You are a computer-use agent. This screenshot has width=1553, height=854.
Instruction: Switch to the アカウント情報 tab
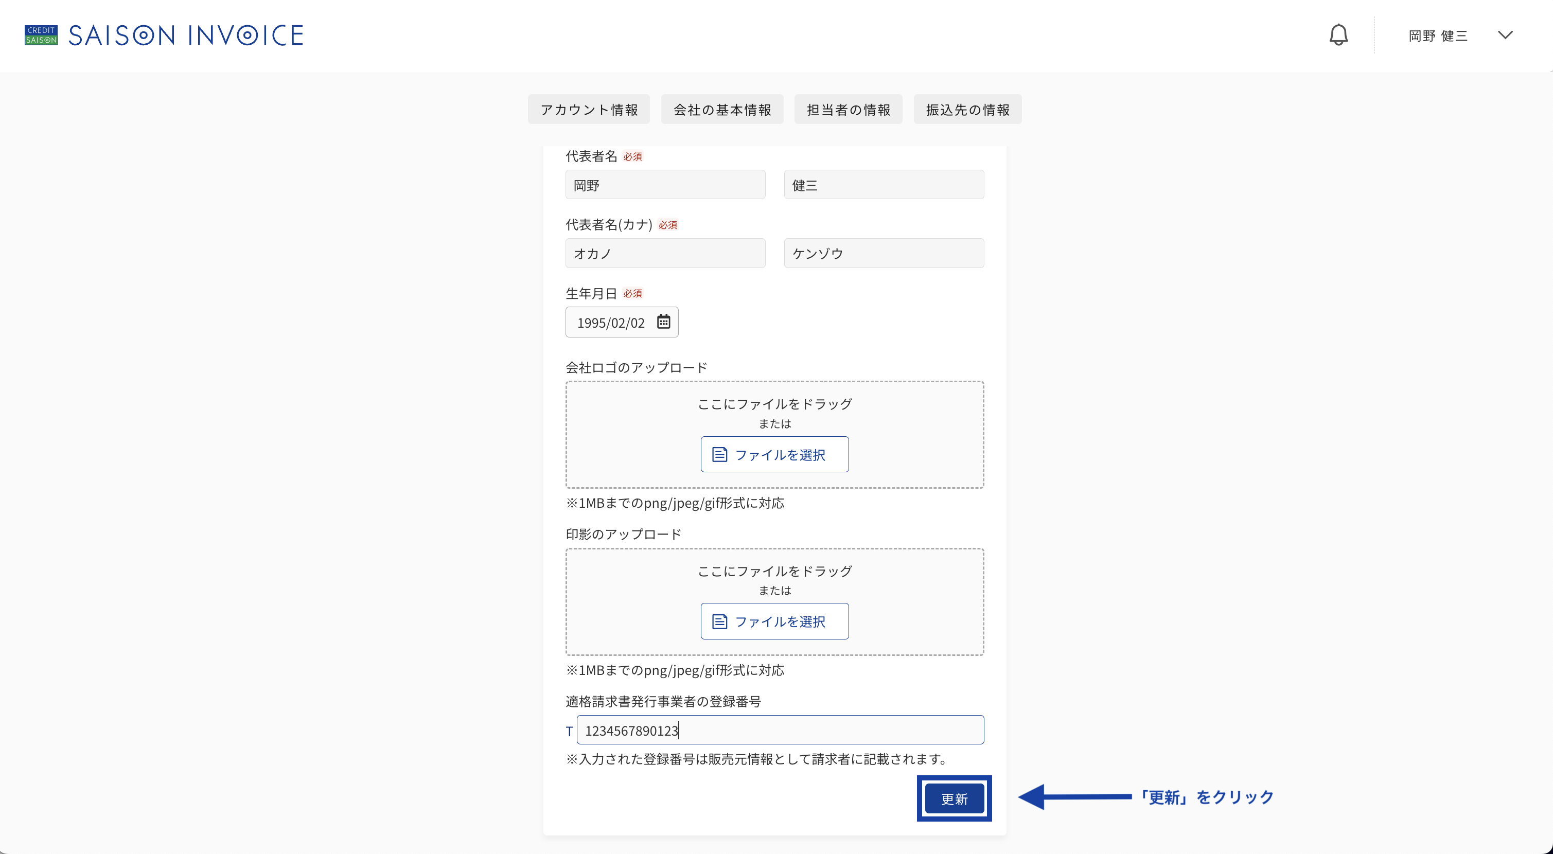(589, 109)
